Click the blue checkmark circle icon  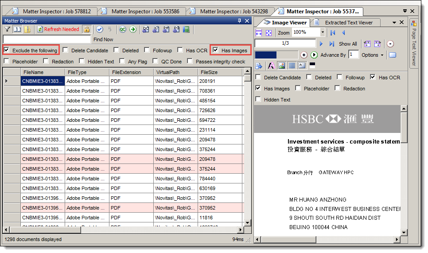[x=100, y=29]
